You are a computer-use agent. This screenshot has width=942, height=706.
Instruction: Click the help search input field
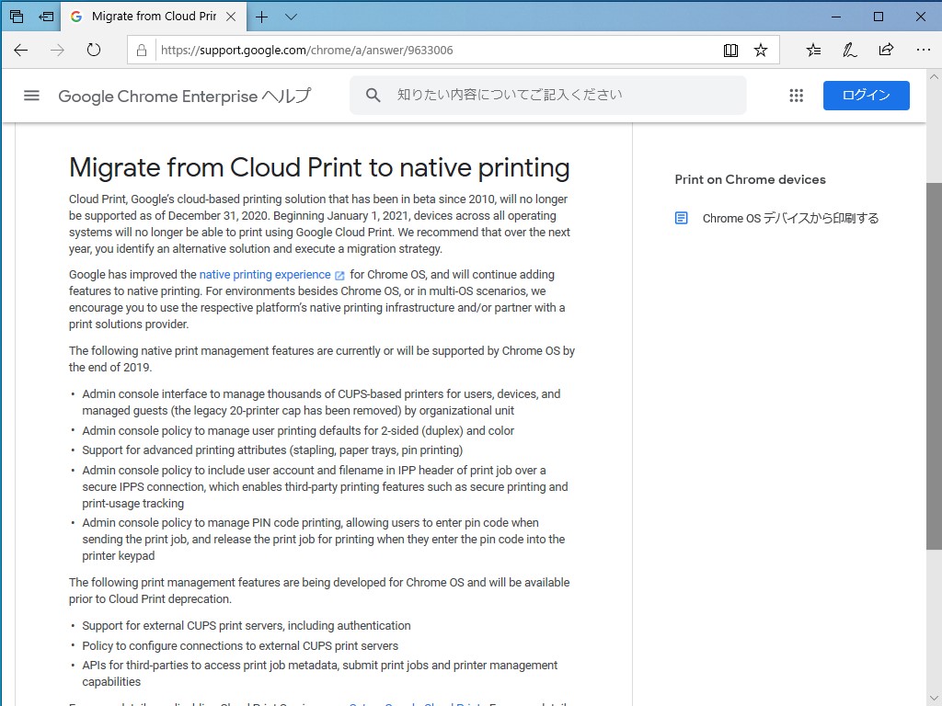[561, 96]
